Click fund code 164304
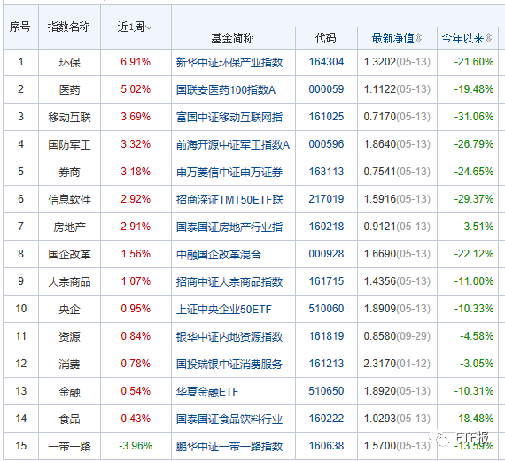Viewport: 505px width, 461px height. coord(326,62)
